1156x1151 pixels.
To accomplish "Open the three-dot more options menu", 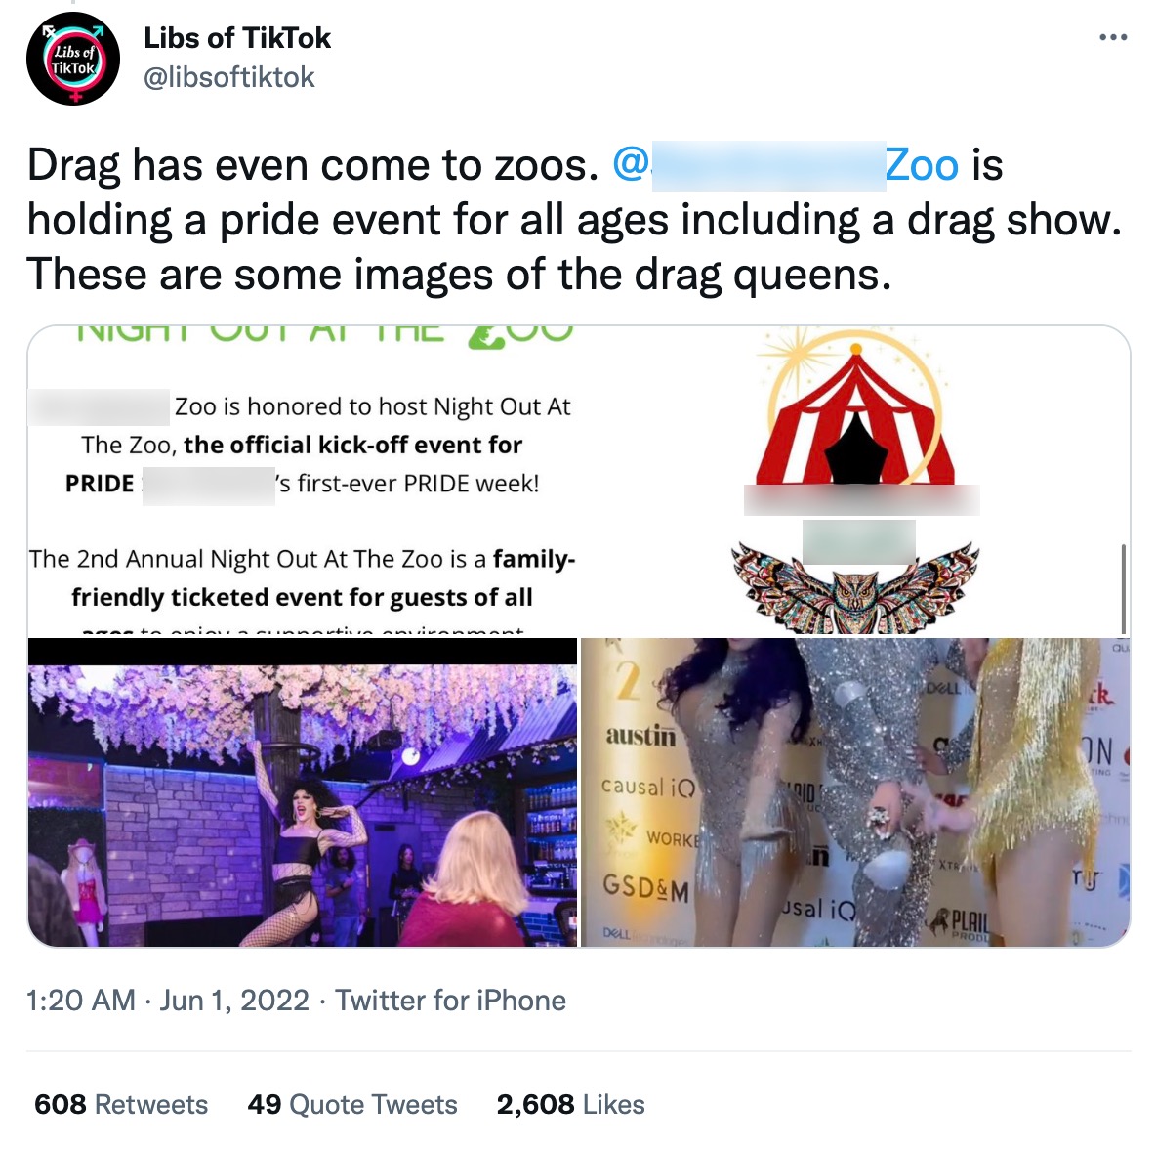I will coord(1112,37).
